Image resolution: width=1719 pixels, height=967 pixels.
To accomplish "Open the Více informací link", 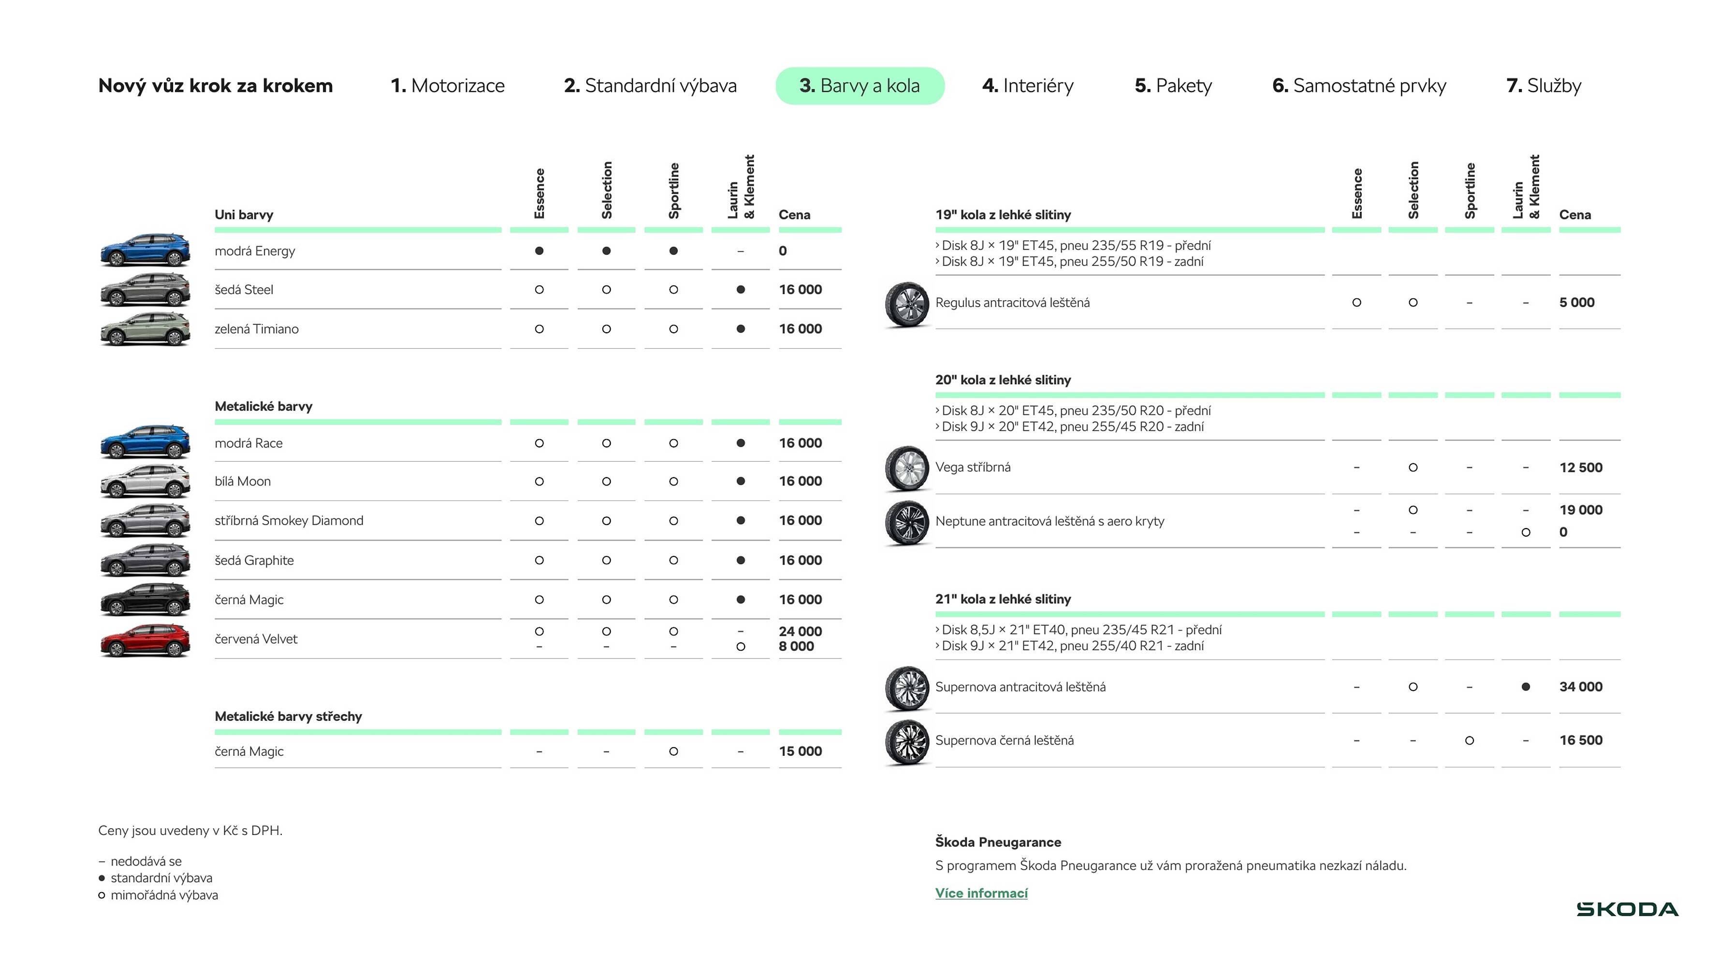I will click(981, 893).
